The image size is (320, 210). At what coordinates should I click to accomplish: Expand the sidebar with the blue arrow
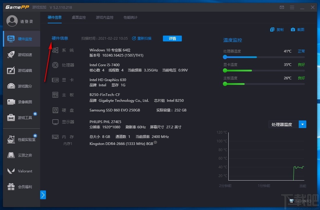click(43, 195)
